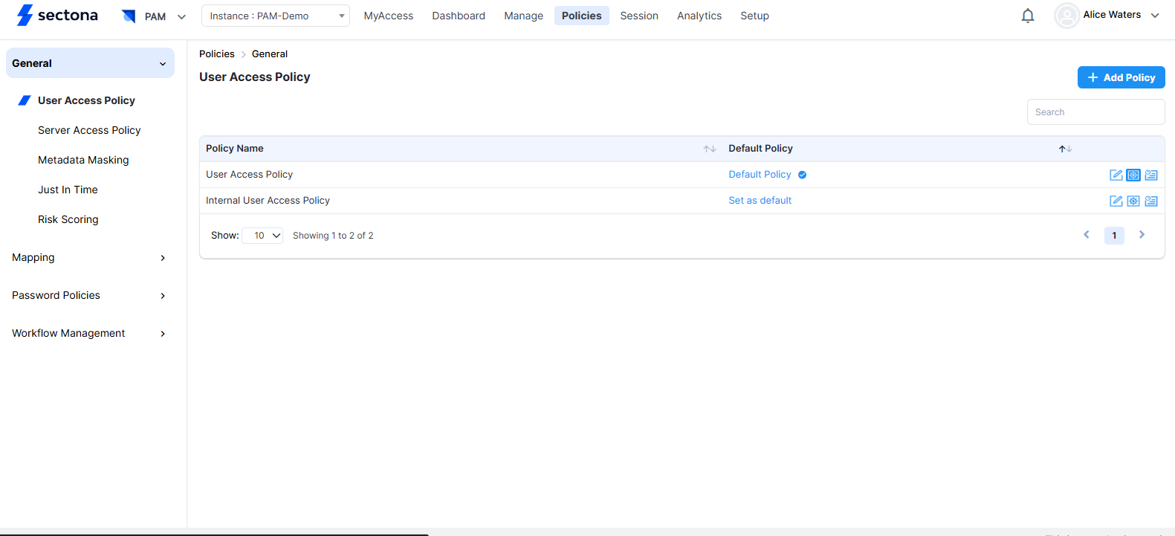This screenshot has height=536, width=1175.
Task: Open the Dashboard tab
Action: coord(459,16)
